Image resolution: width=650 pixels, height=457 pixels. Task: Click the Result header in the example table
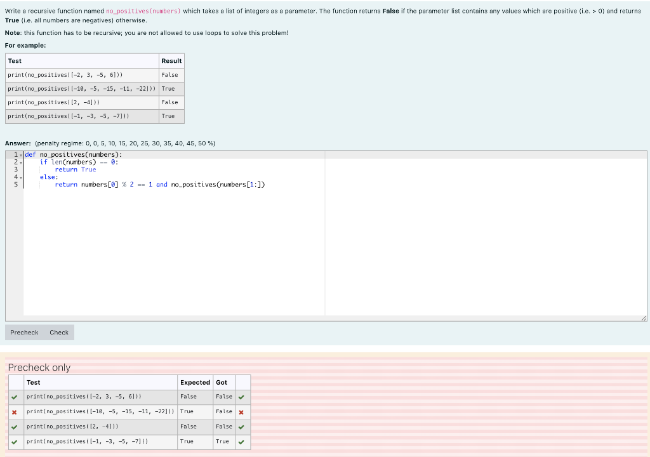tap(171, 61)
